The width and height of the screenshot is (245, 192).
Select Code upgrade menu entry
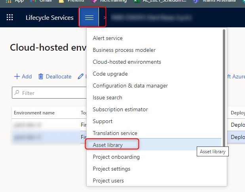110,74
